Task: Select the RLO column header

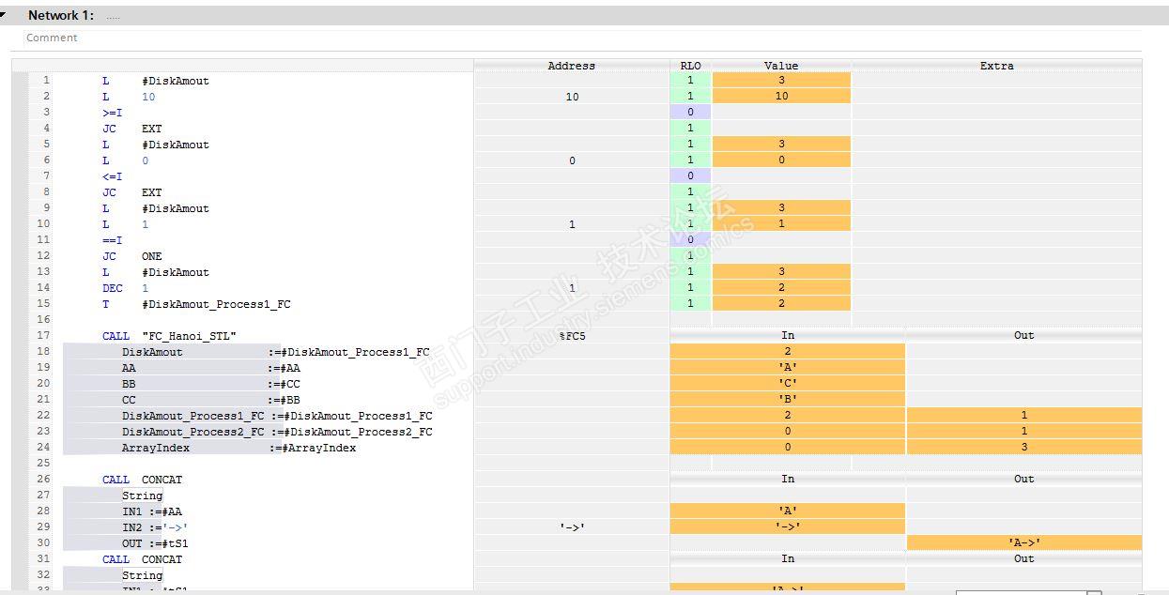Action: point(690,66)
